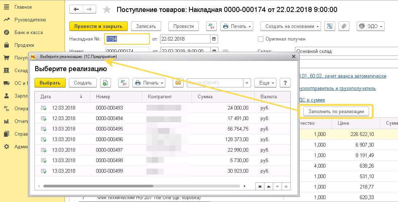The image size is (398, 202).
Task: Click the paperclip attachments icon
Action: pos(343,26)
